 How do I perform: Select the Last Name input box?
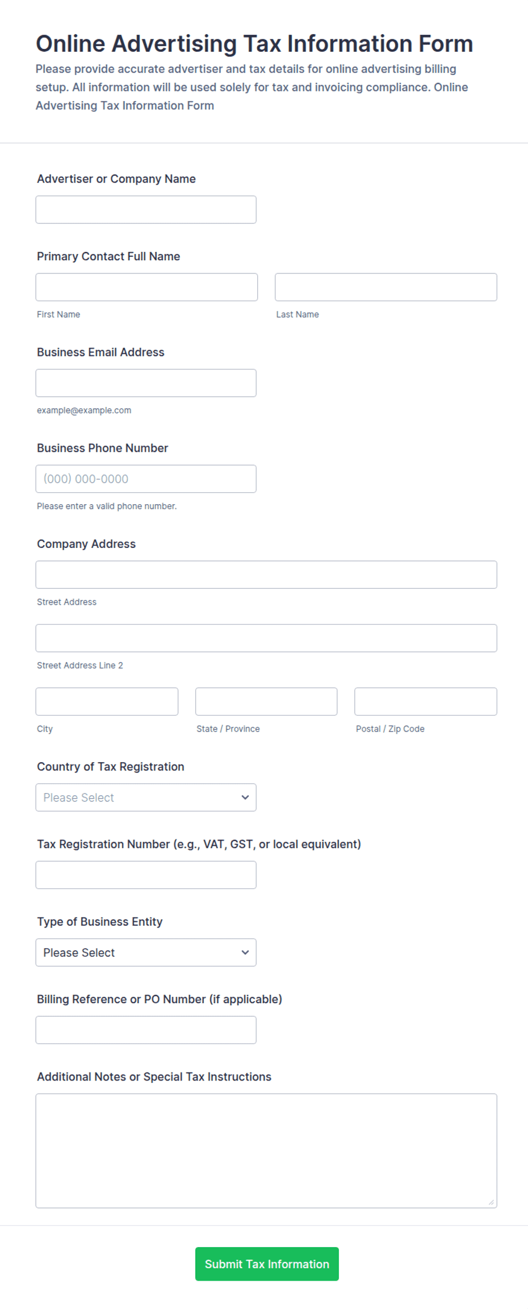[x=386, y=287]
